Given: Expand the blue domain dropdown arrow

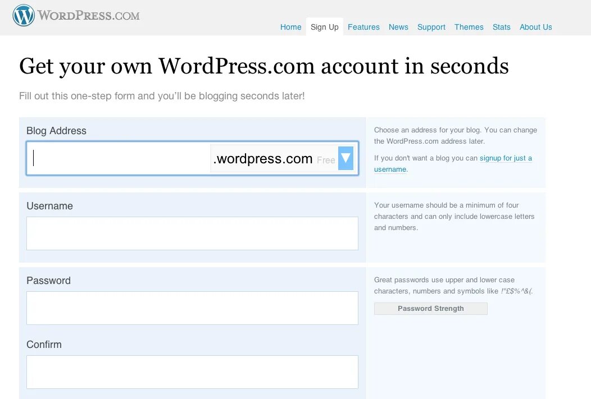Looking at the screenshot, I should 345,158.
